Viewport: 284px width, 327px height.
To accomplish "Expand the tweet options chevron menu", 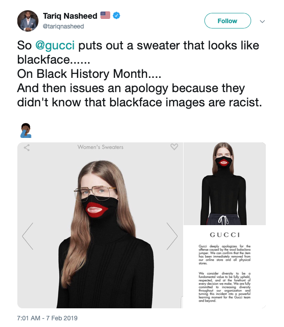I will pyautogui.click(x=262, y=21).
